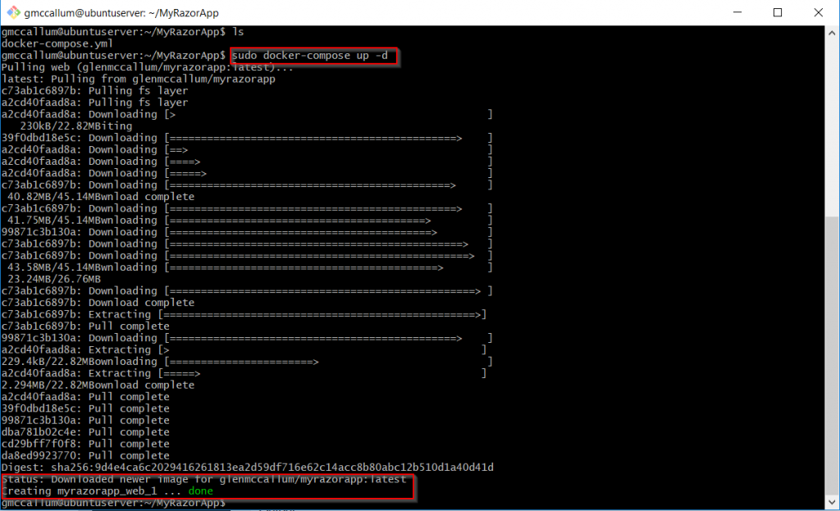Click 'Pulling web (glenmccallum/myrazorapp:latest)...' line
Viewport: 840px width, 511px height.
(147, 67)
